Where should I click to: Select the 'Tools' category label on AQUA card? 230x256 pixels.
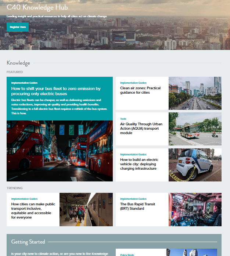(x=123, y=119)
